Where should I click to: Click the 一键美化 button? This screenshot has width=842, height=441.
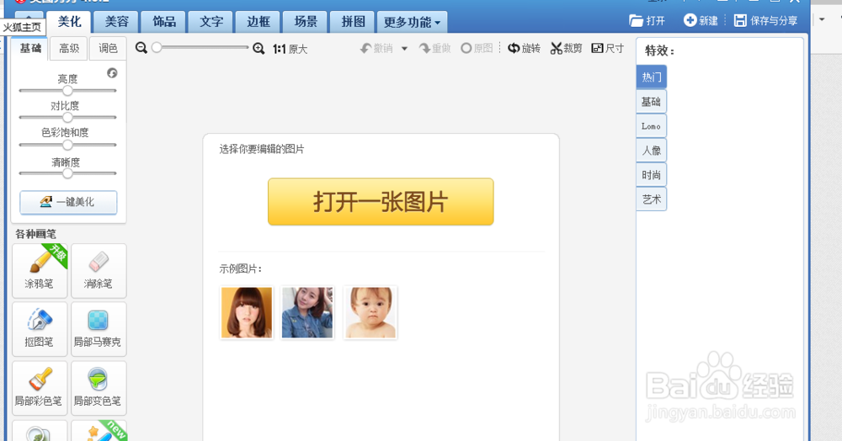pos(68,202)
